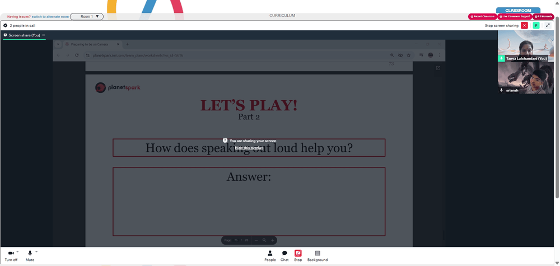Open the browser profile avatar
The image size is (560, 266).
(x=430, y=55)
